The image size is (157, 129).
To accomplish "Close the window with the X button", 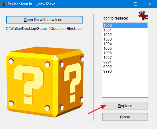I will 150,4.
